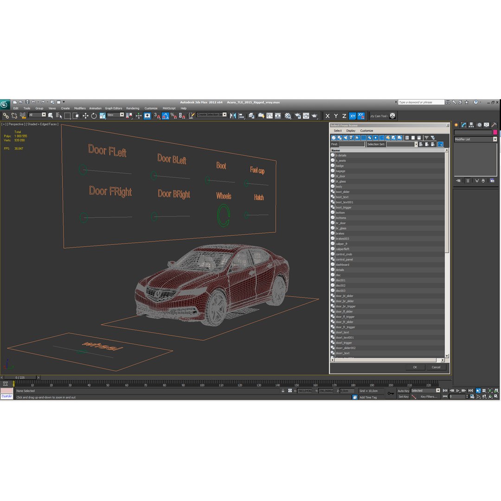501x501 pixels.
Task: Click the Type a keyword search field
Action: (x=421, y=102)
